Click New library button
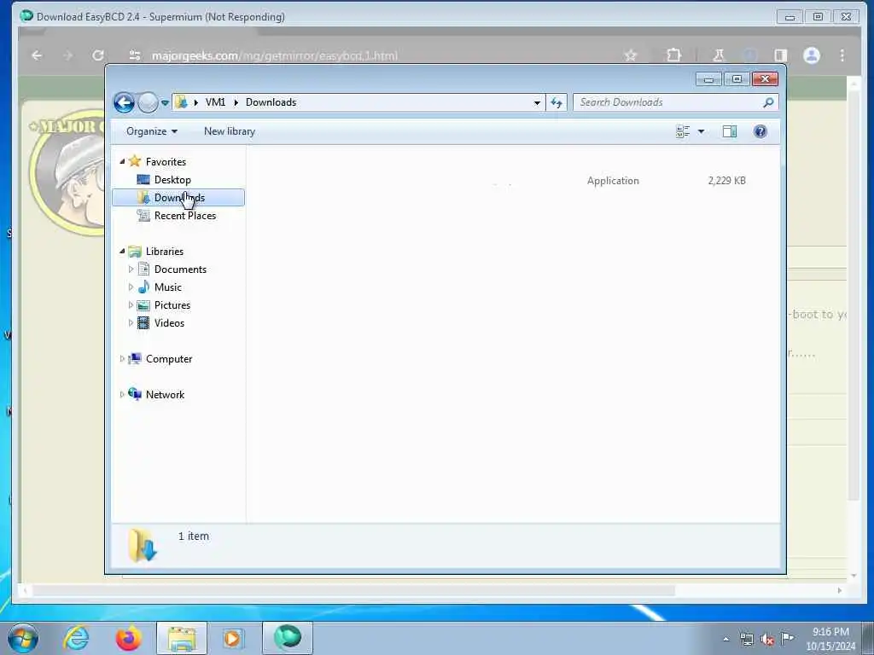 coord(229,131)
